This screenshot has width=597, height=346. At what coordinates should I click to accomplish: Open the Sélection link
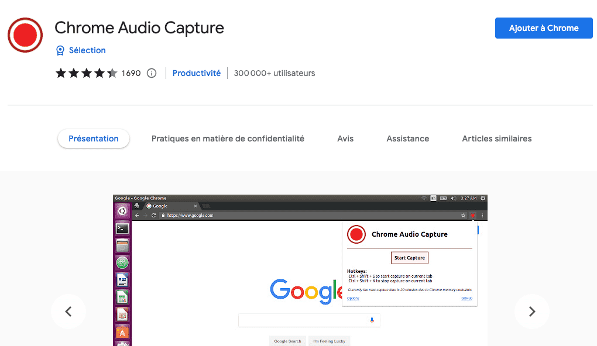point(87,51)
